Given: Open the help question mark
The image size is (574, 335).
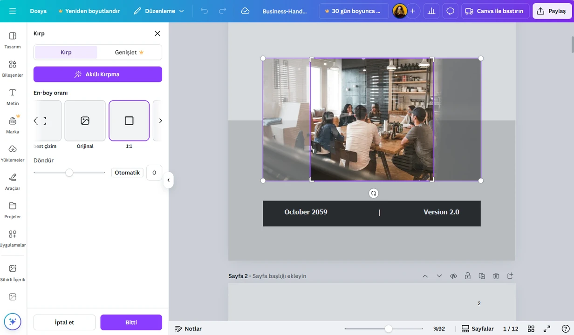Looking at the screenshot, I should [x=566, y=328].
